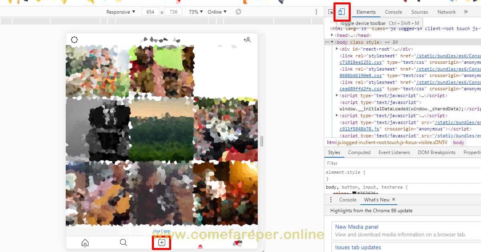Select the Instagram Home icon
The image size is (481, 252).
coord(85,242)
